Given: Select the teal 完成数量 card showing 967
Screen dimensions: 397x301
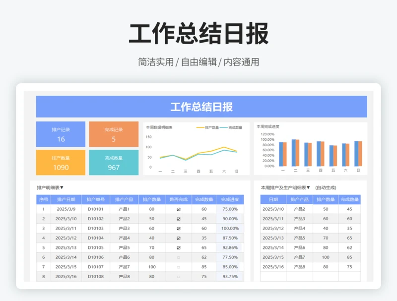Looking at the screenshot, I should 114,163.
